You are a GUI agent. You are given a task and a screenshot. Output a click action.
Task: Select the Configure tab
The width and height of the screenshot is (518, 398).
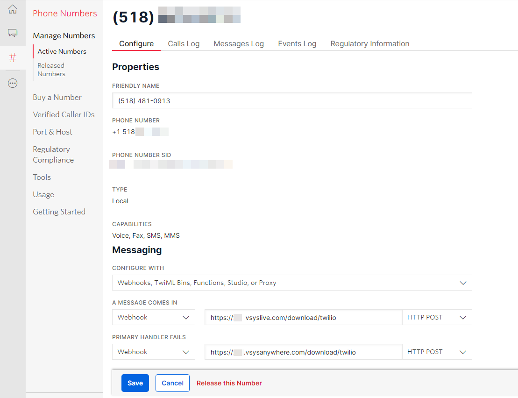click(136, 43)
